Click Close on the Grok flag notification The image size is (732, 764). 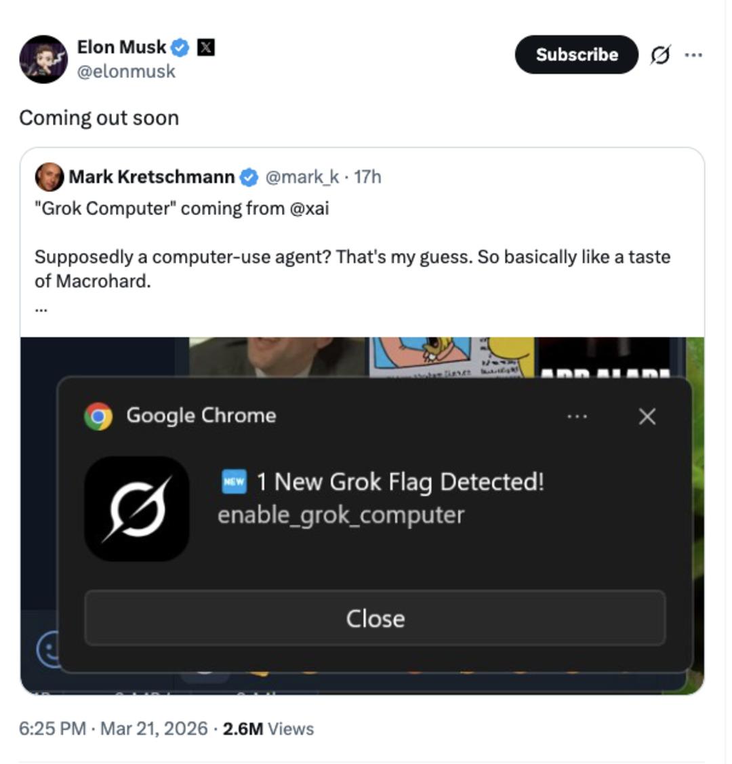coord(375,618)
